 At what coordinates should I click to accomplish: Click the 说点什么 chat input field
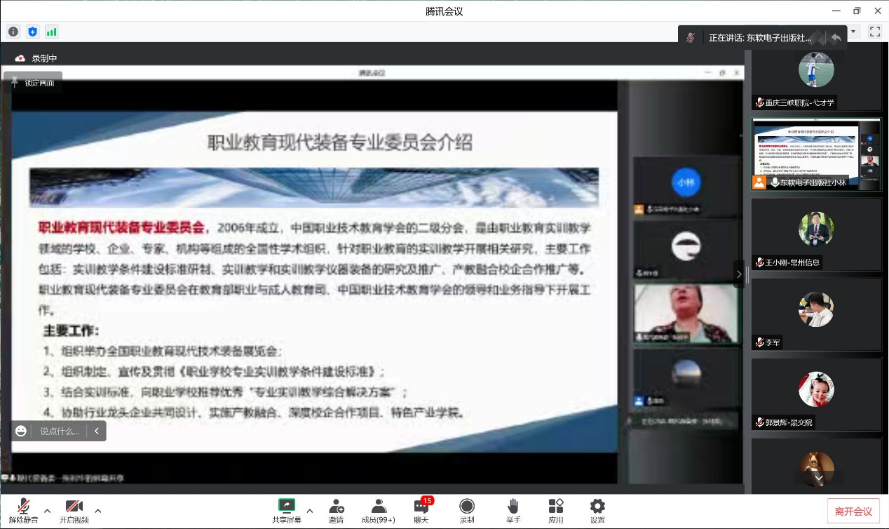(x=60, y=431)
